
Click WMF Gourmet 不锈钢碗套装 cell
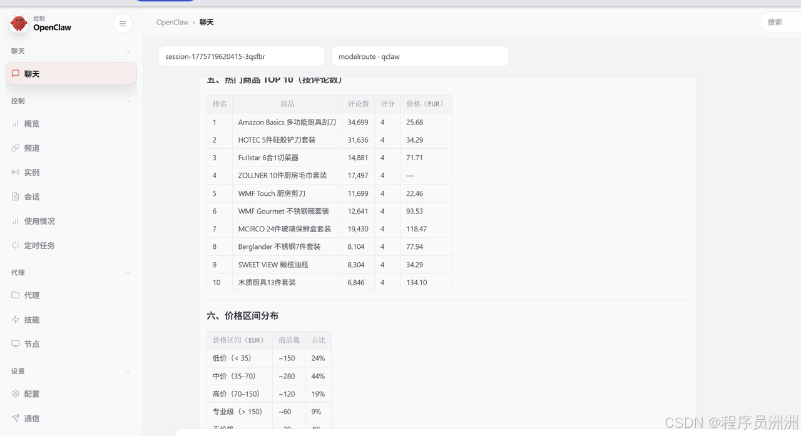tap(287, 211)
